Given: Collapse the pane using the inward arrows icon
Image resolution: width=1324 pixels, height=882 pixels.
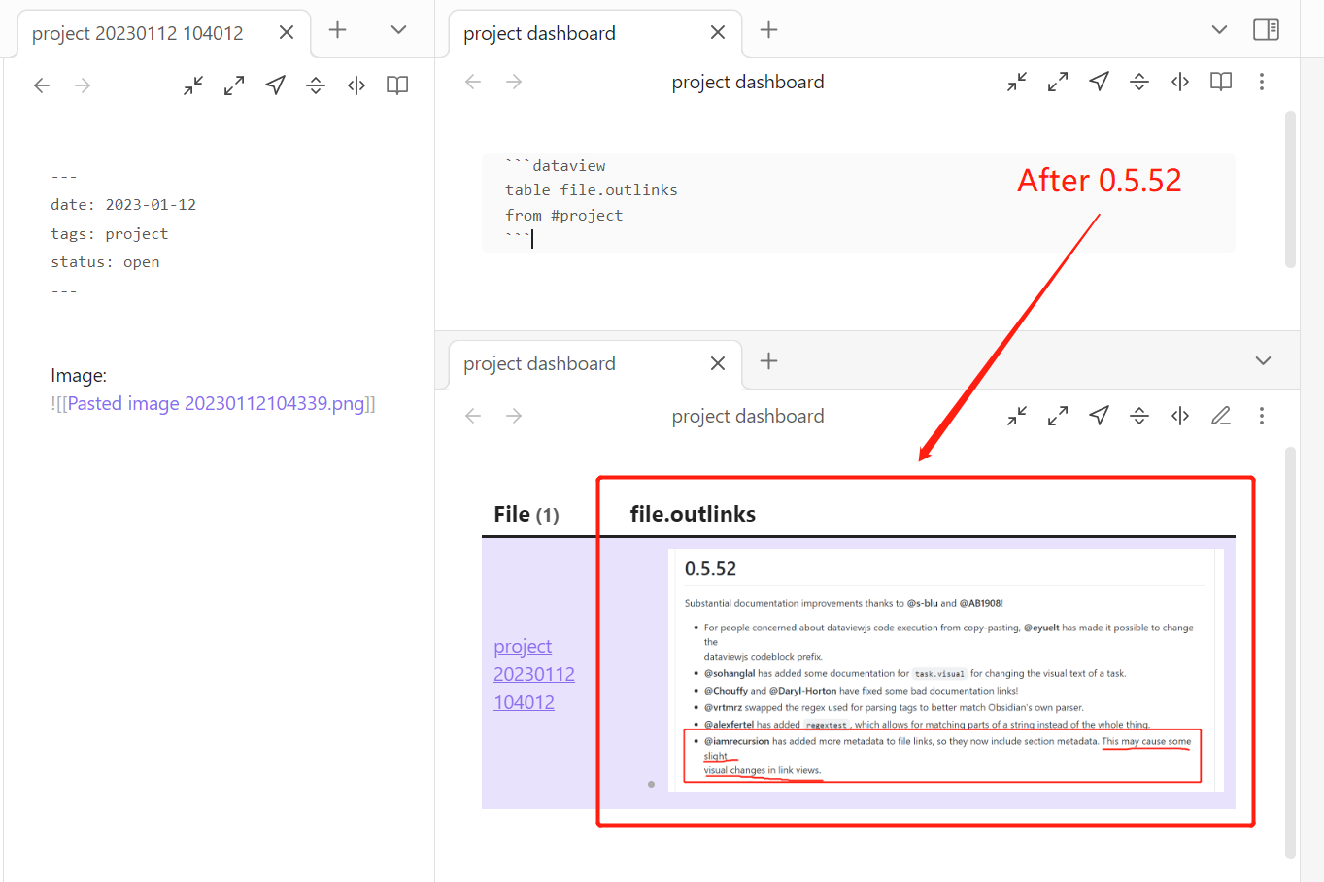Looking at the screenshot, I should click(1016, 82).
